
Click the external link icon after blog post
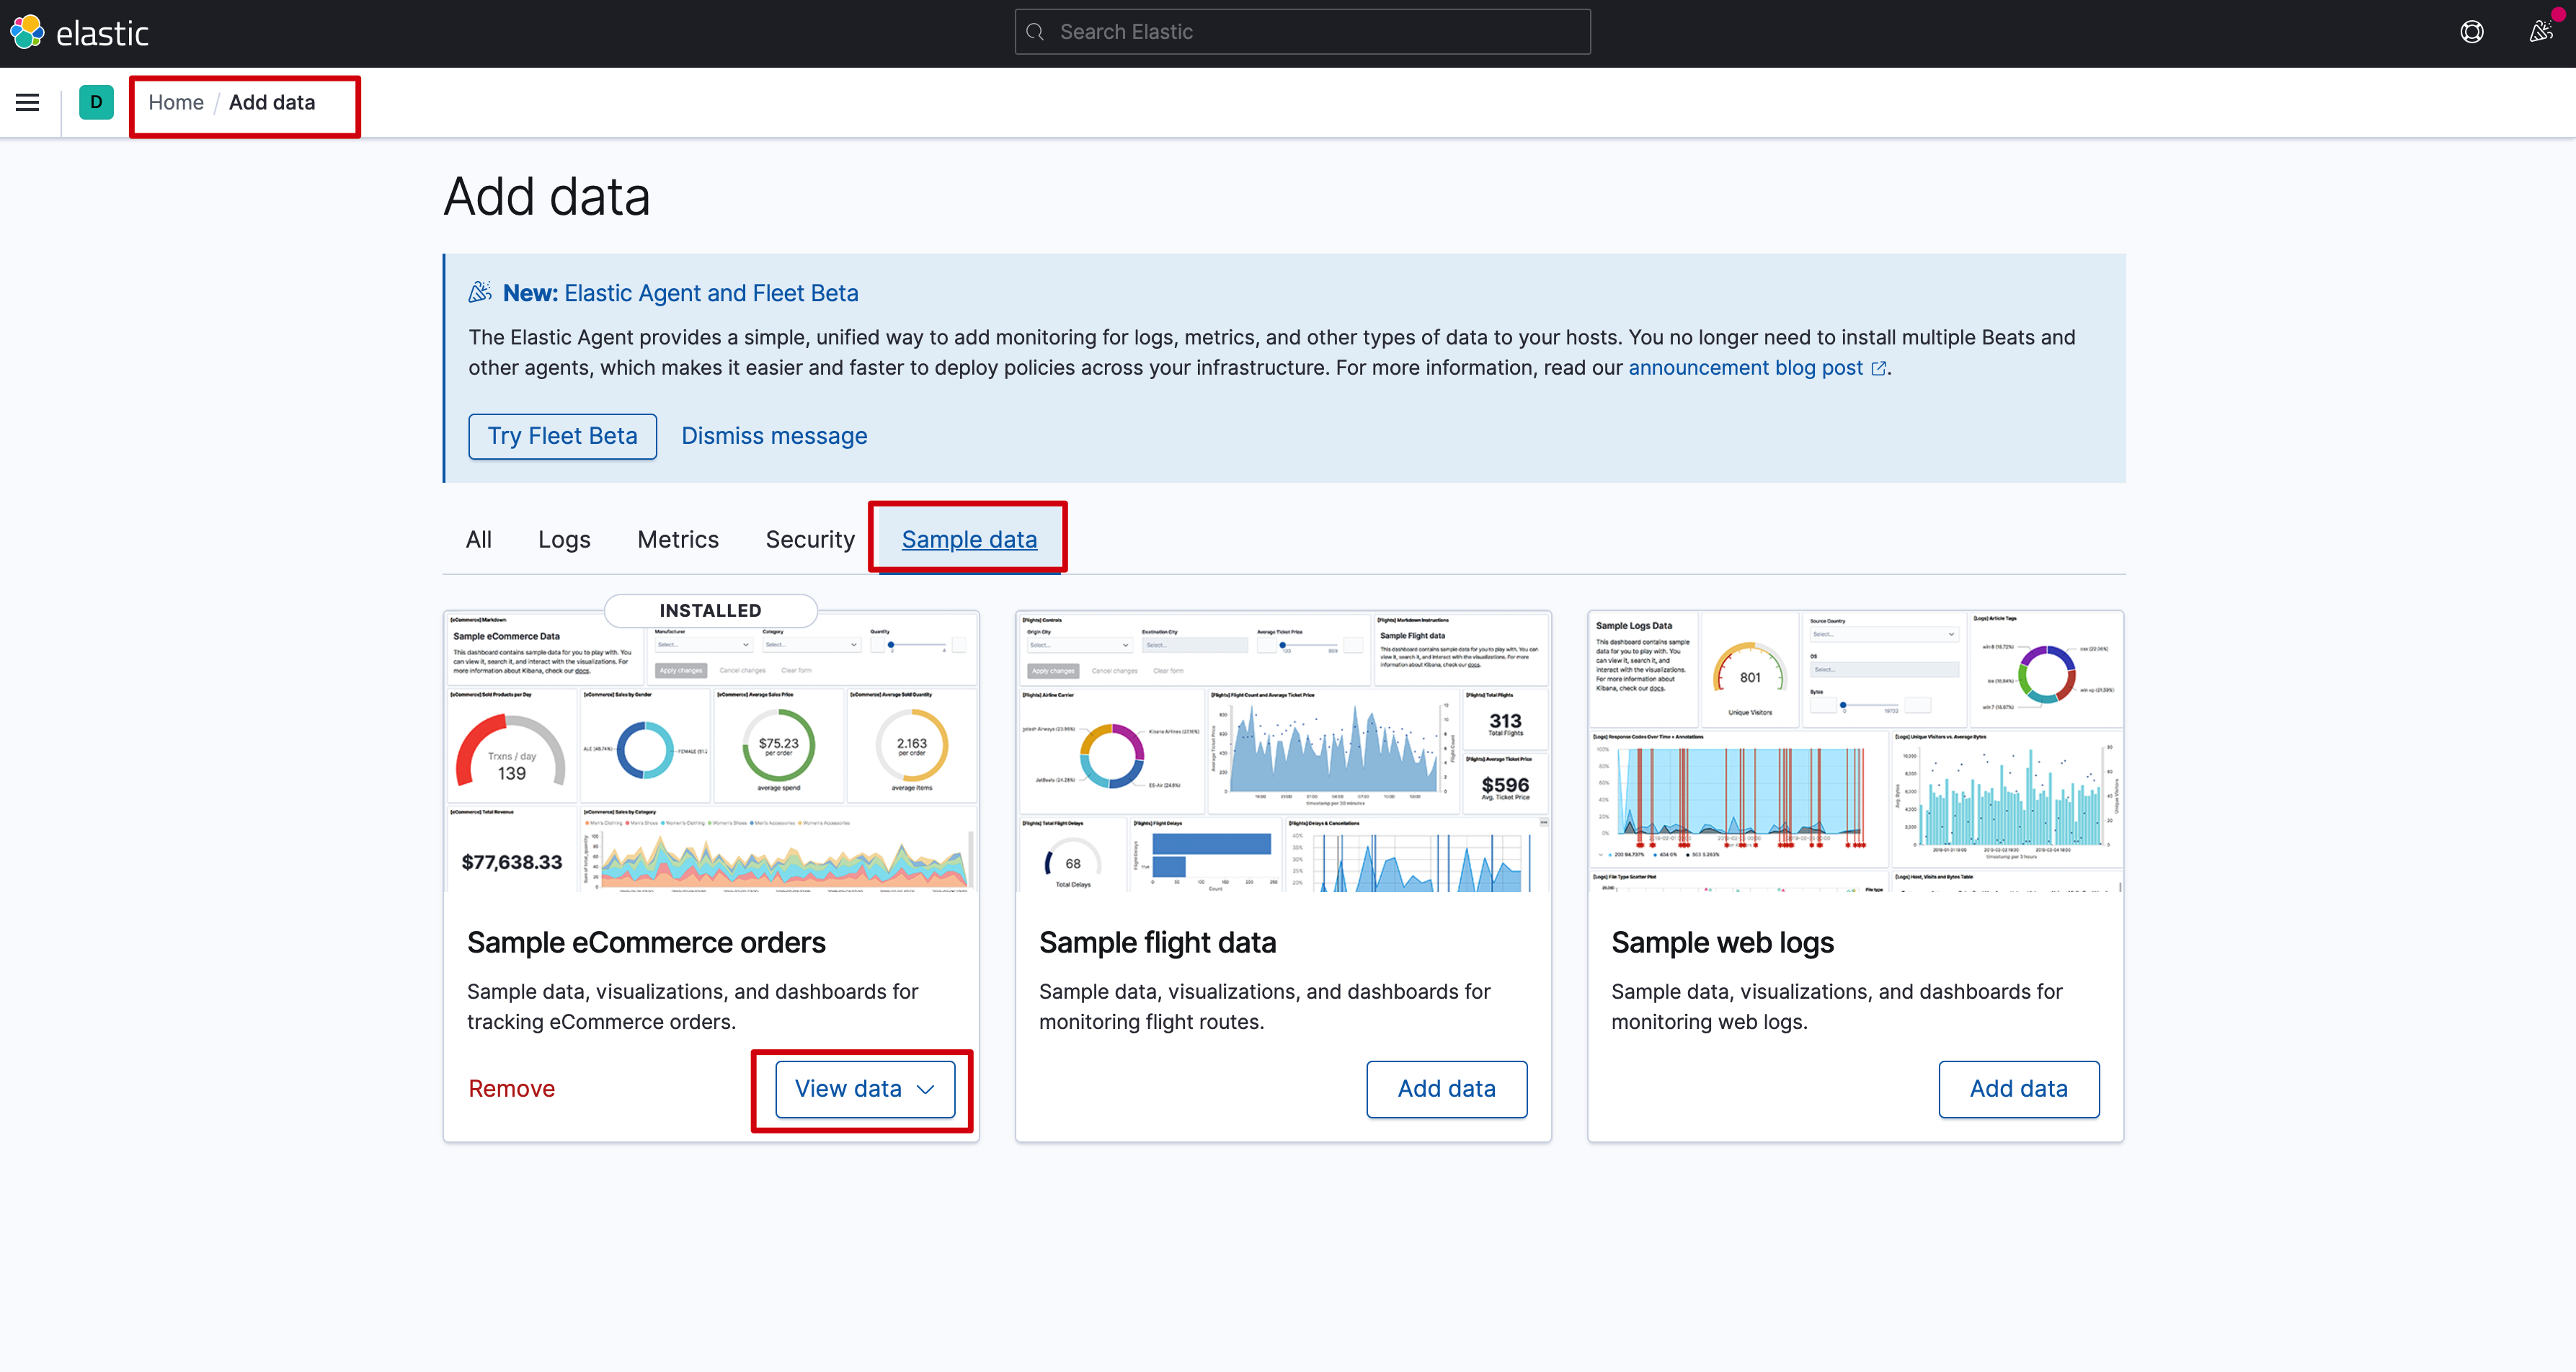(1878, 368)
